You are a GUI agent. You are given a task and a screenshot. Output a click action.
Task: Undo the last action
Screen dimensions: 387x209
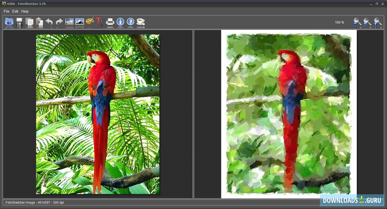49,22
